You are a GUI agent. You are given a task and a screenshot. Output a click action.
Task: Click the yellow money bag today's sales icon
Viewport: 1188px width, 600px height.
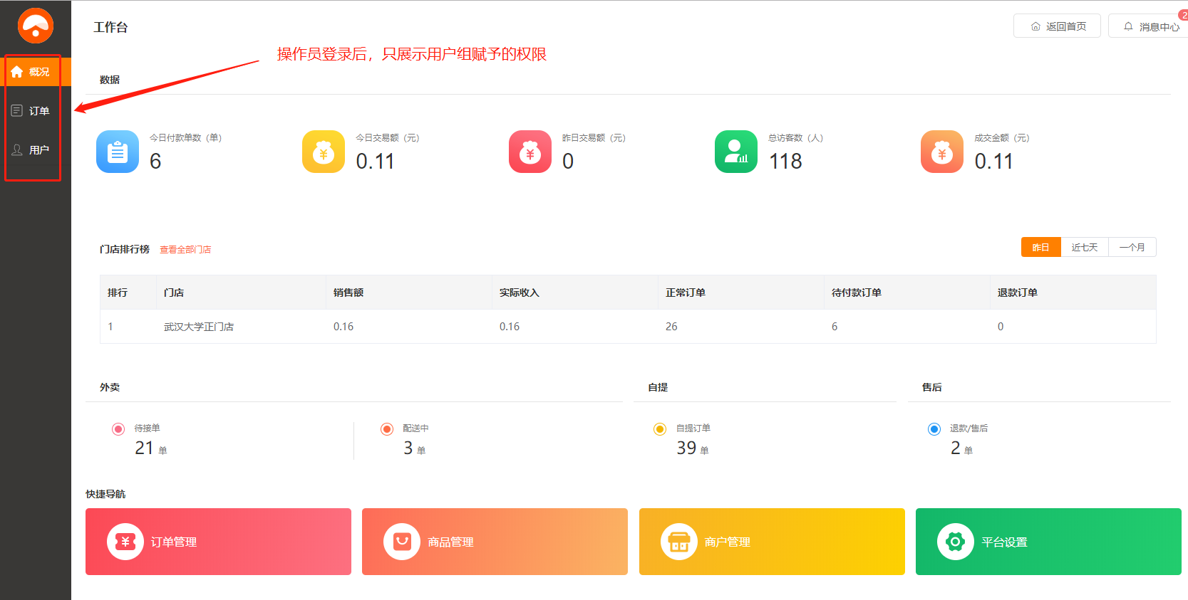(324, 152)
